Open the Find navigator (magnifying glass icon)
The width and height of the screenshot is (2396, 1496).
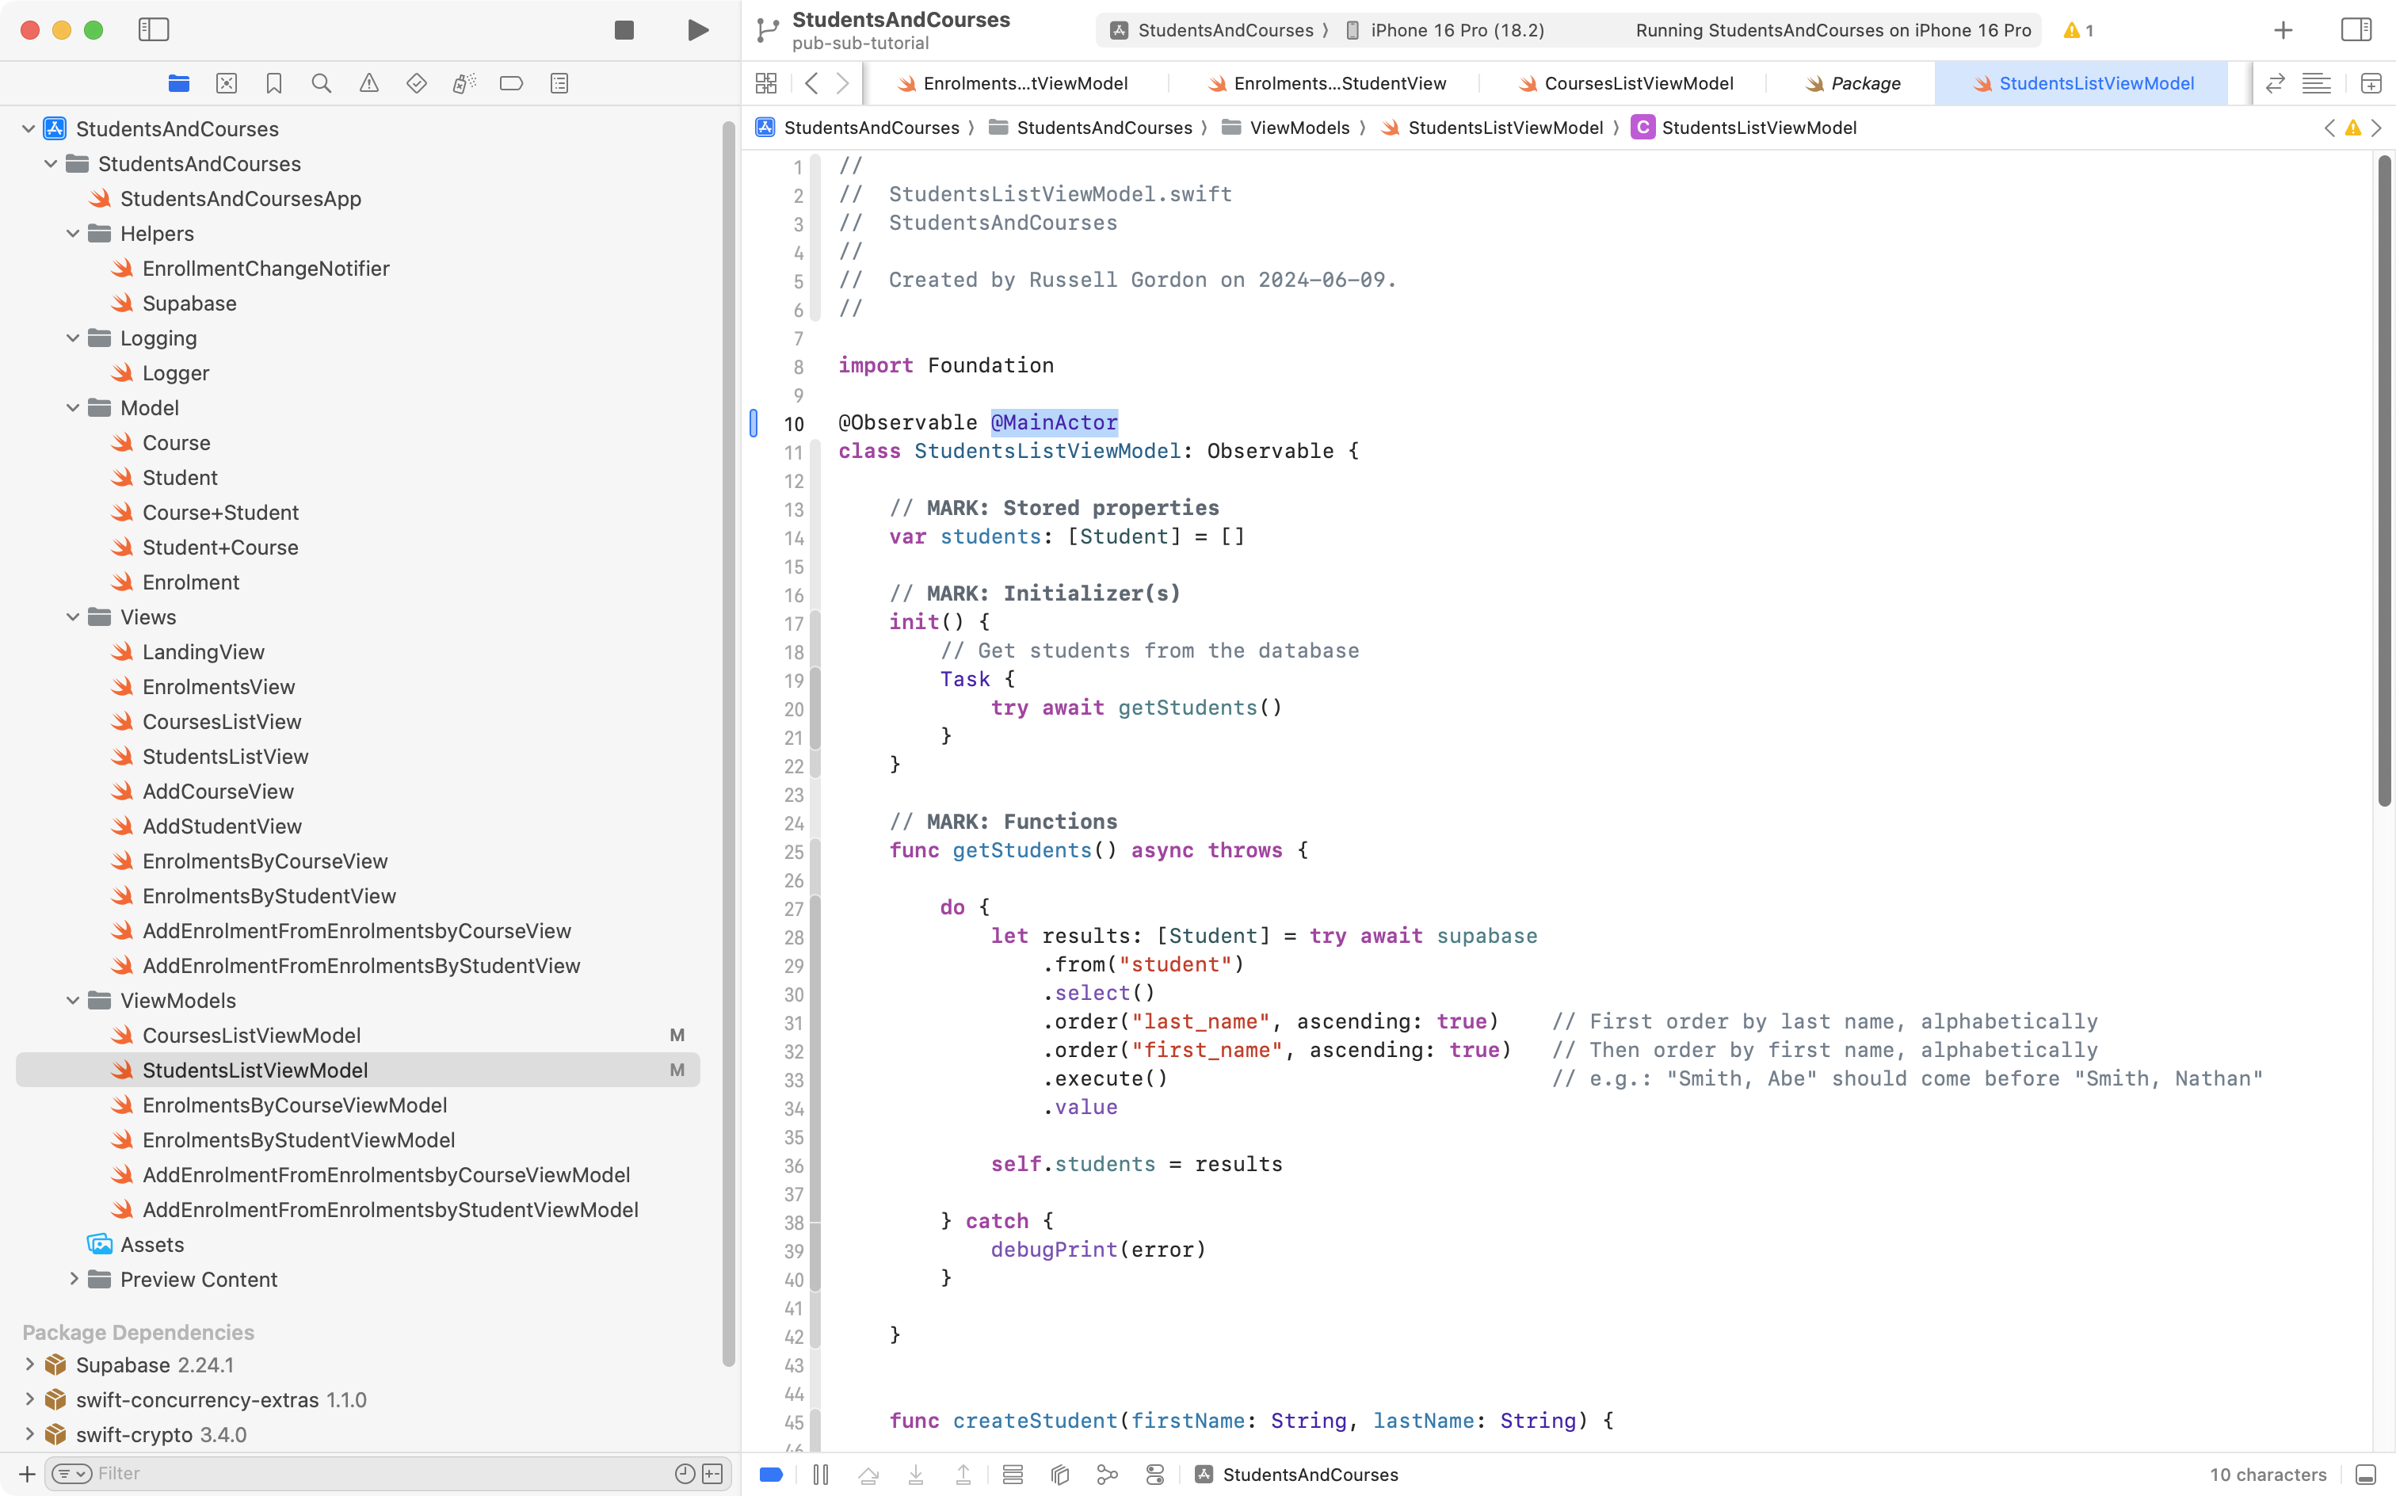[x=322, y=83]
